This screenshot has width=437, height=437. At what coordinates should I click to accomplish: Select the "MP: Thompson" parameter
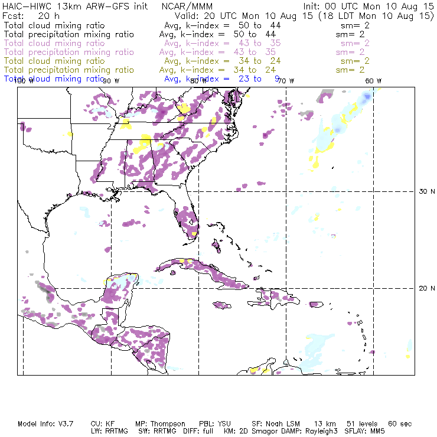[x=160, y=424]
